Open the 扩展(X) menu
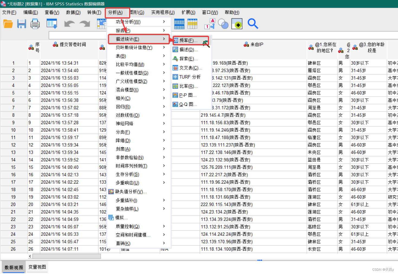The height and width of the screenshot is (274, 398). point(188,12)
